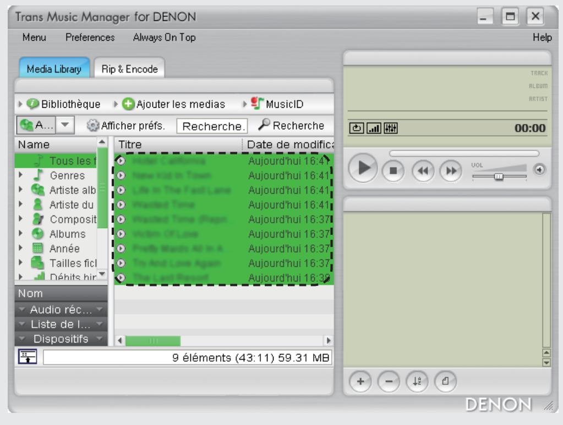Sort by the Titre column header
The image size is (563, 425).
point(178,145)
